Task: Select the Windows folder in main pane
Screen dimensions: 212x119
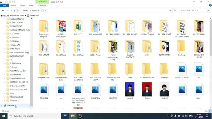Action: coord(164,71)
